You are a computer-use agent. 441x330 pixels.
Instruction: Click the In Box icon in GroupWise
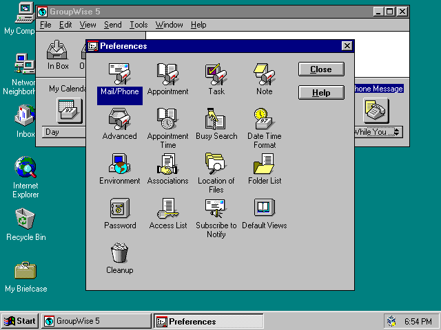point(57,50)
